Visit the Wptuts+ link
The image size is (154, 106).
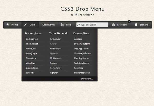click(x=54, y=73)
